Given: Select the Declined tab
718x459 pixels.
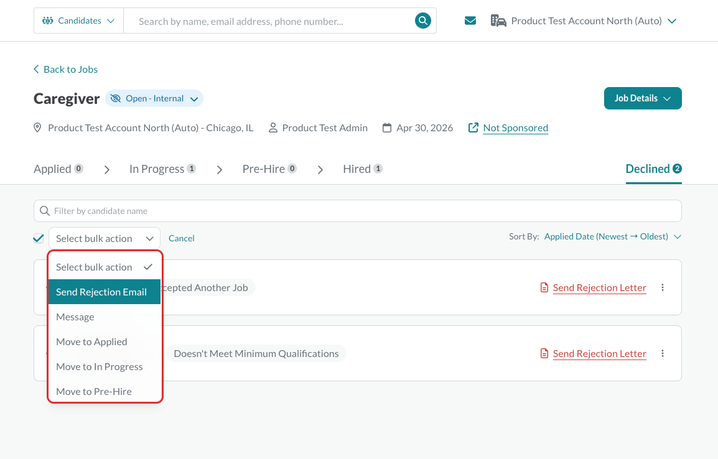Looking at the screenshot, I should (653, 169).
